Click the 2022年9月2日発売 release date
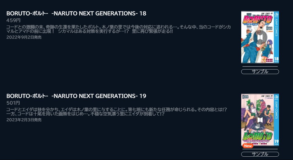Image resolution: width=293 pixels, height=160 pixels. tap(24, 37)
